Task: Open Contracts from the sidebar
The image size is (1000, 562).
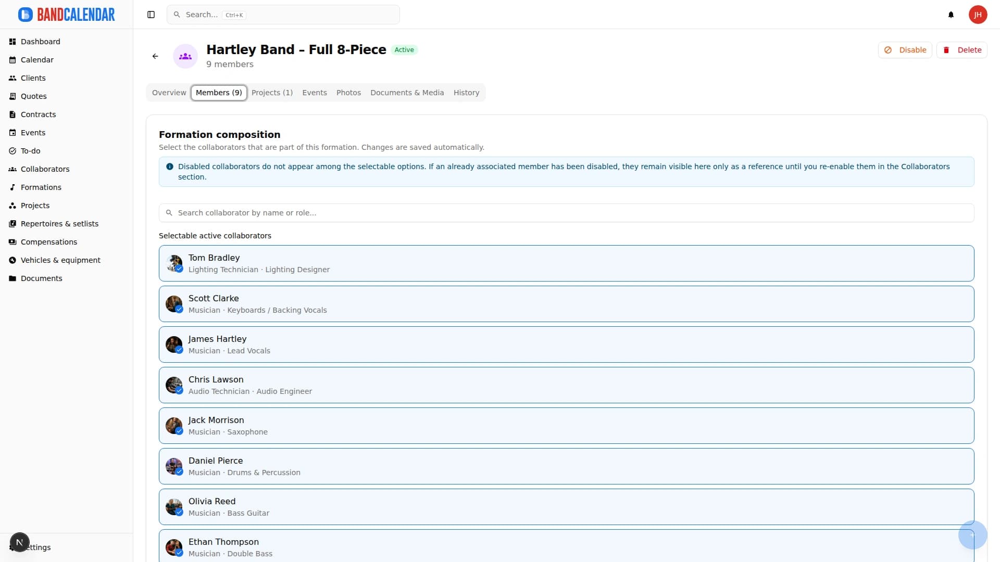Action: click(x=67, y=114)
